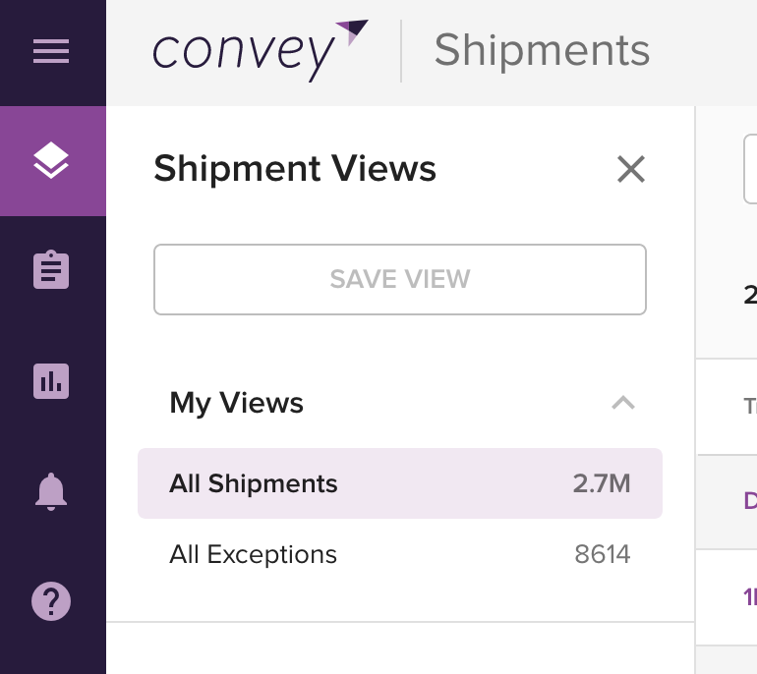The width and height of the screenshot is (757, 674).
Task: Open the purple link in first row
Action: pyautogui.click(x=750, y=501)
